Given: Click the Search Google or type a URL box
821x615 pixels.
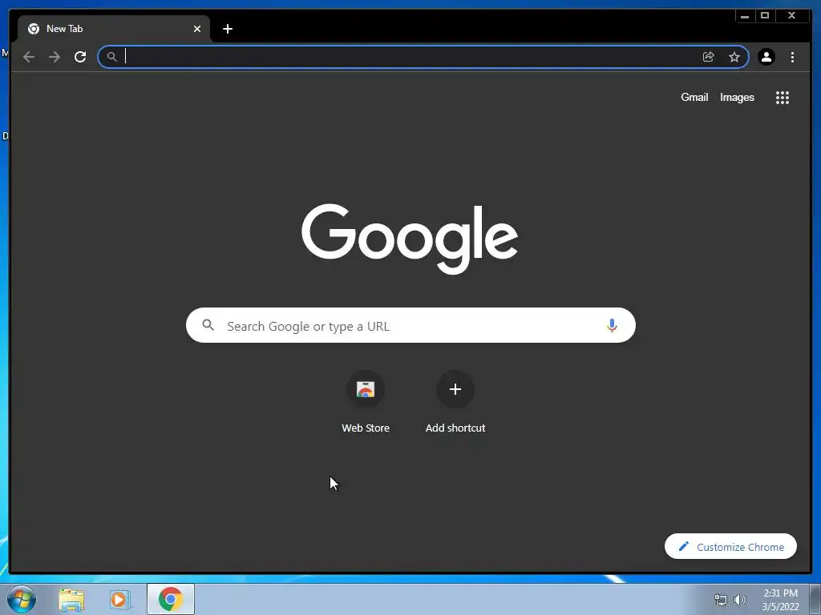Looking at the screenshot, I should (x=410, y=325).
